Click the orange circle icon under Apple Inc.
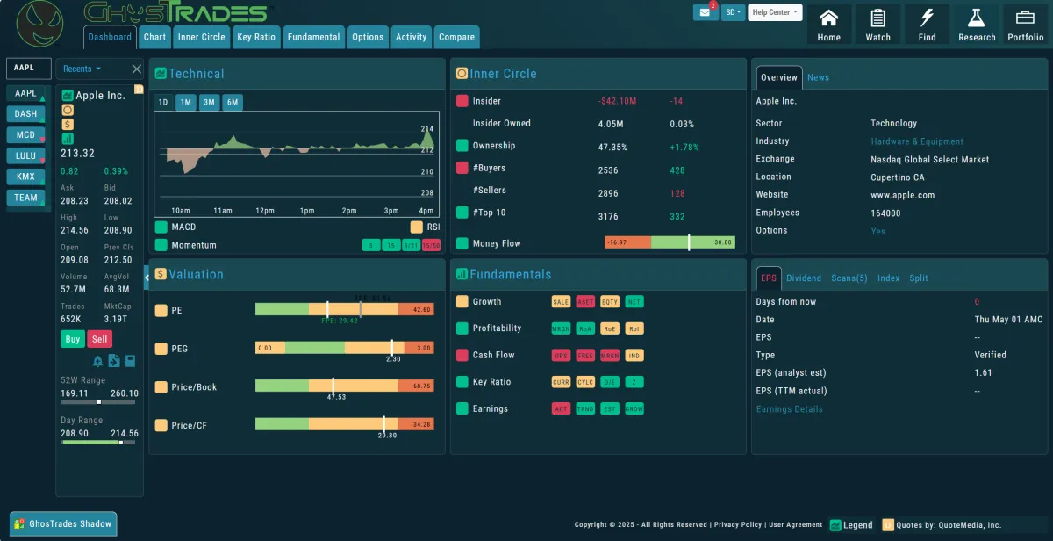 [x=68, y=111]
